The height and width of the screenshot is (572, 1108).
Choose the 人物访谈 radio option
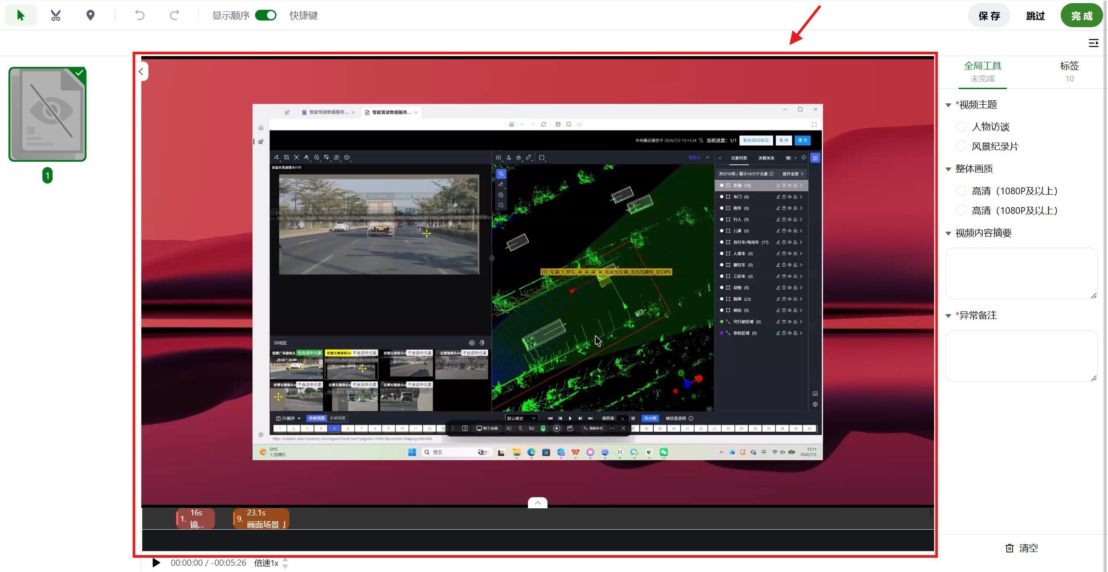point(961,127)
